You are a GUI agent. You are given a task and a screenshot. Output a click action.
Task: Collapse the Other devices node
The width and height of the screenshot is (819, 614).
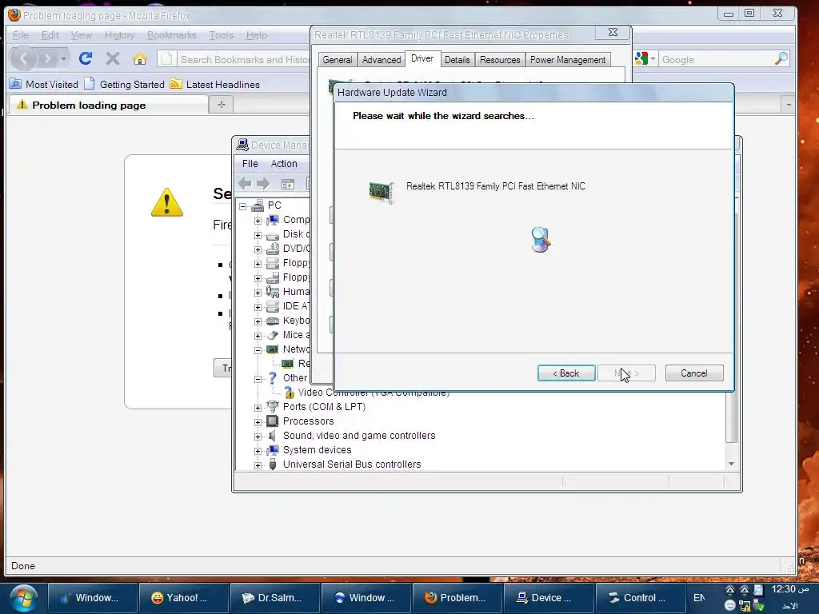coord(258,379)
